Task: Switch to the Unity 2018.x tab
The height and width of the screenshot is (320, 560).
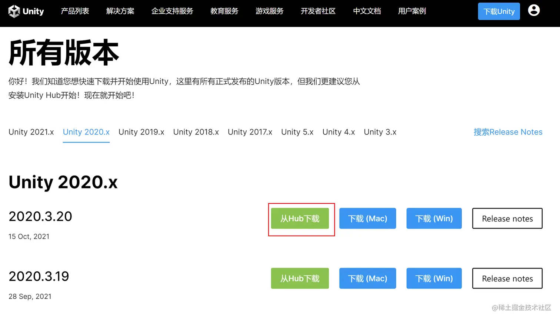Action: tap(196, 132)
